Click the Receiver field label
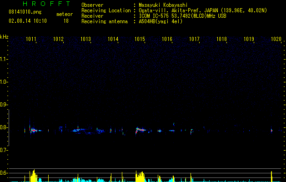 (92, 16)
